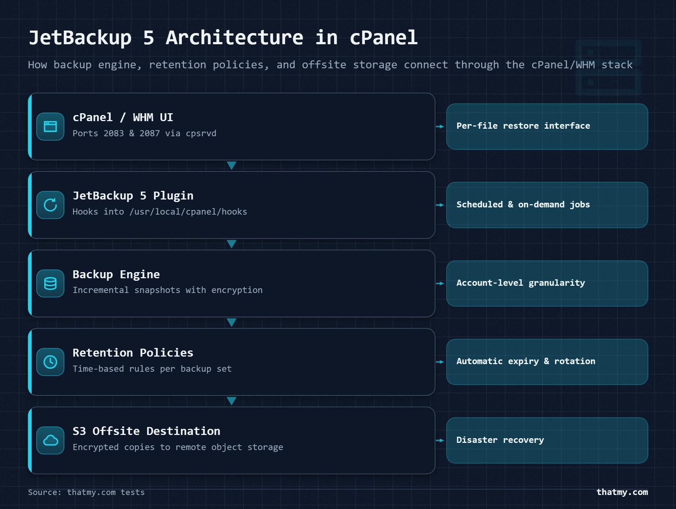Click the refresh icon beside JetBackup 5 Plugin
The height and width of the screenshot is (509, 676).
pos(50,205)
